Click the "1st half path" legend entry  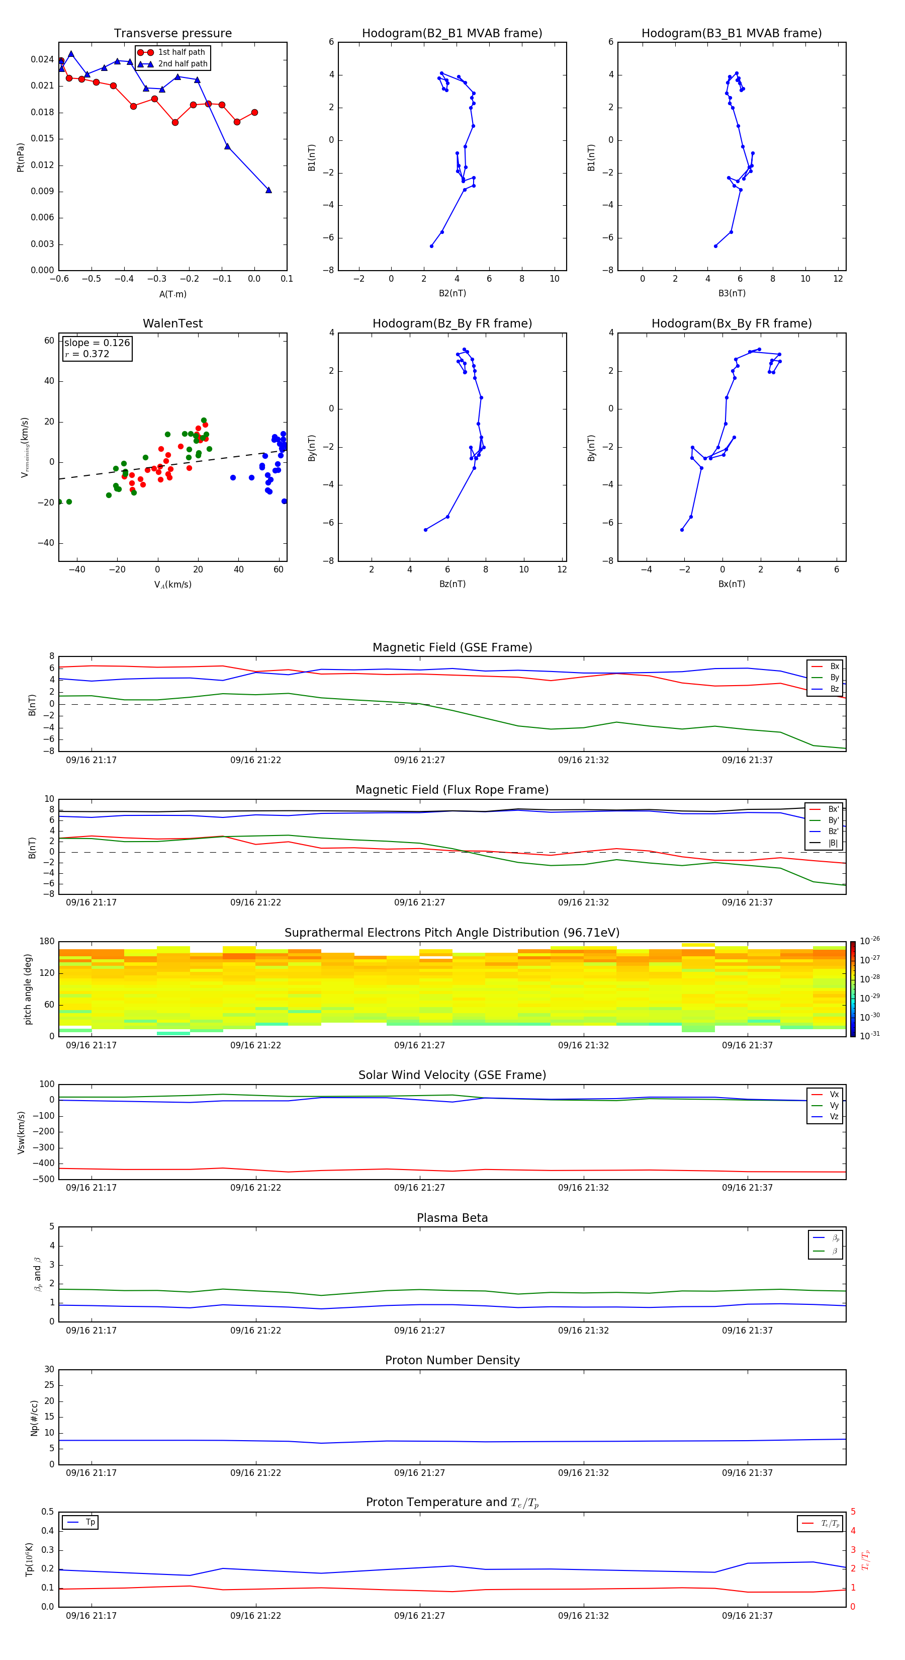171,52
